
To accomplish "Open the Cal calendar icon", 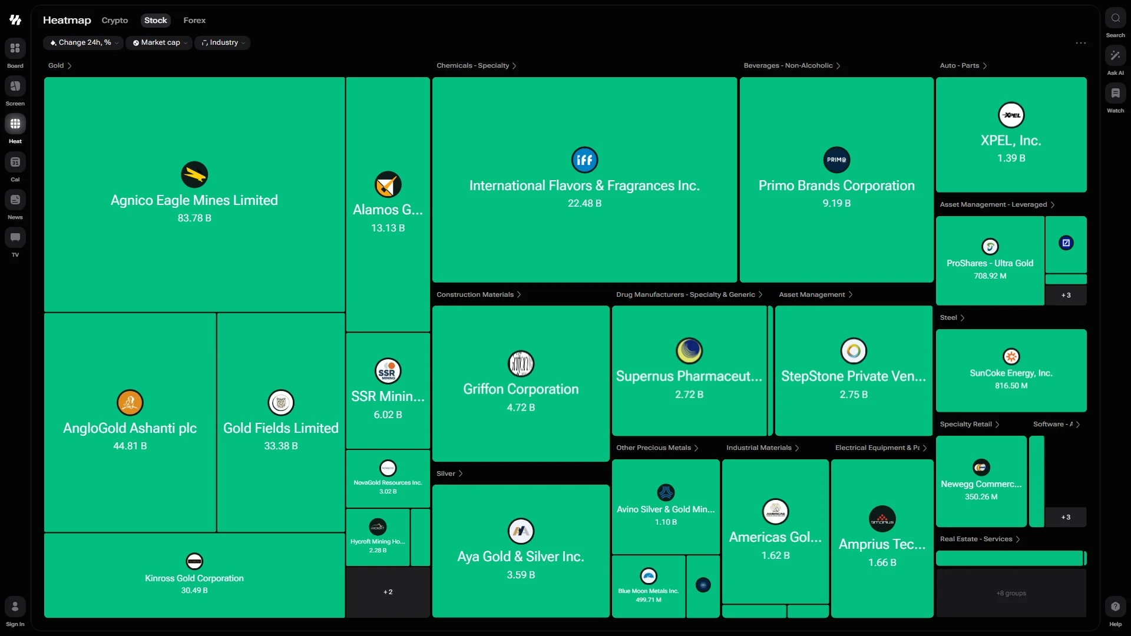I will pyautogui.click(x=15, y=162).
